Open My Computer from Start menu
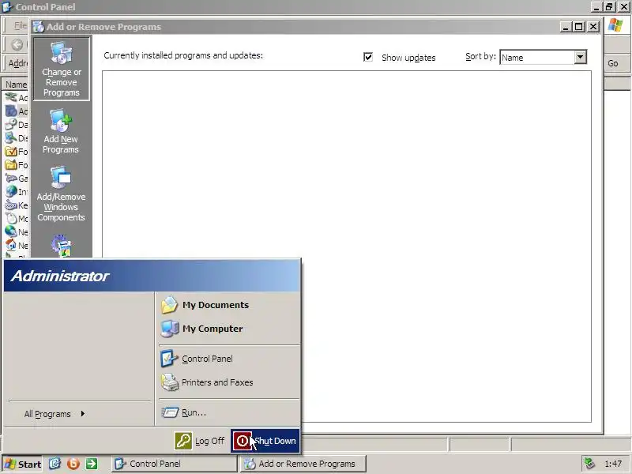Image resolution: width=632 pixels, height=474 pixels. click(229, 329)
